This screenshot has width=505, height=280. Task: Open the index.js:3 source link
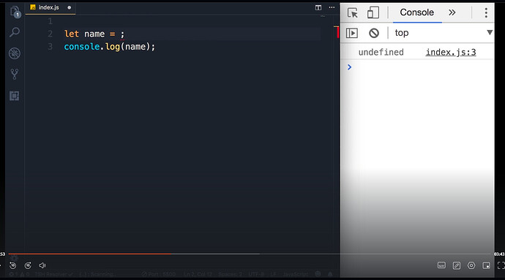tap(451, 52)
